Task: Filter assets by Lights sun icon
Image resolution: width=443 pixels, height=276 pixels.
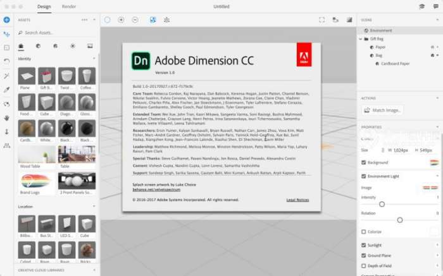Action: pyautogui.click(x=73, y=46)
